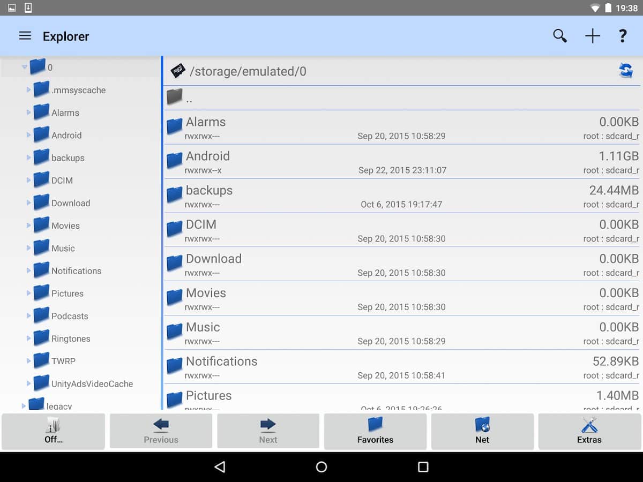The image size is (643, 482).
Task: Open the hamburger navigation menu
Action: tap(25, 36)
